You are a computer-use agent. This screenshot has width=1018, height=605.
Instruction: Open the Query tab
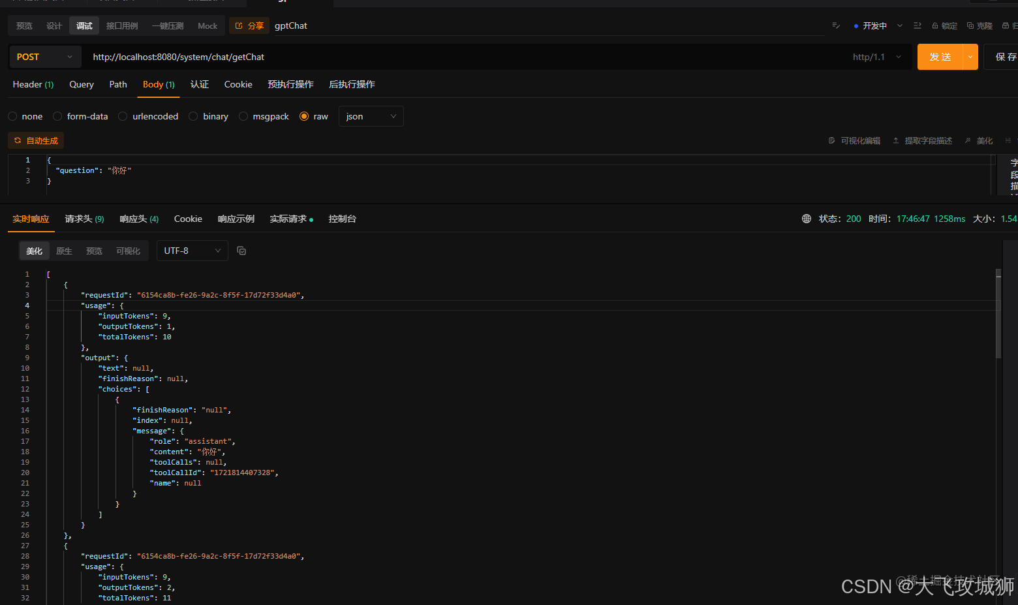click(x=82, y=84)
